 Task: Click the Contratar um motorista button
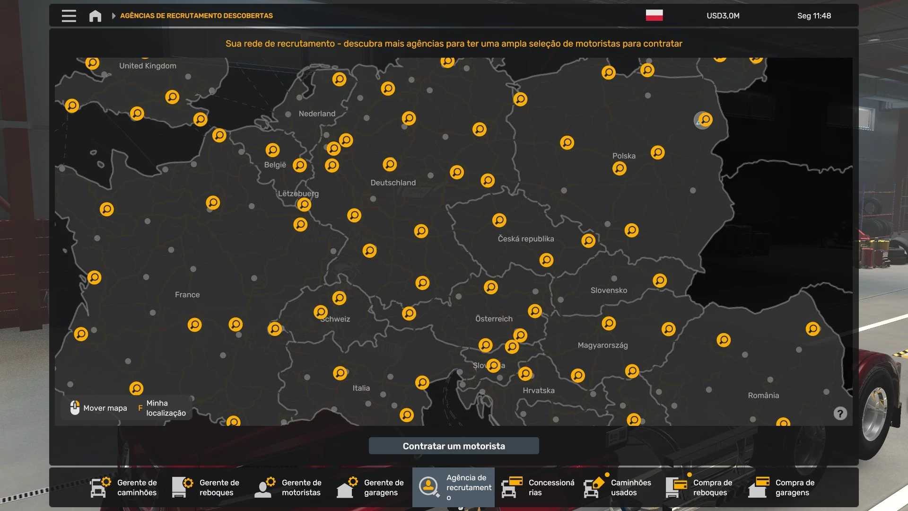click(x=454, y=446)
